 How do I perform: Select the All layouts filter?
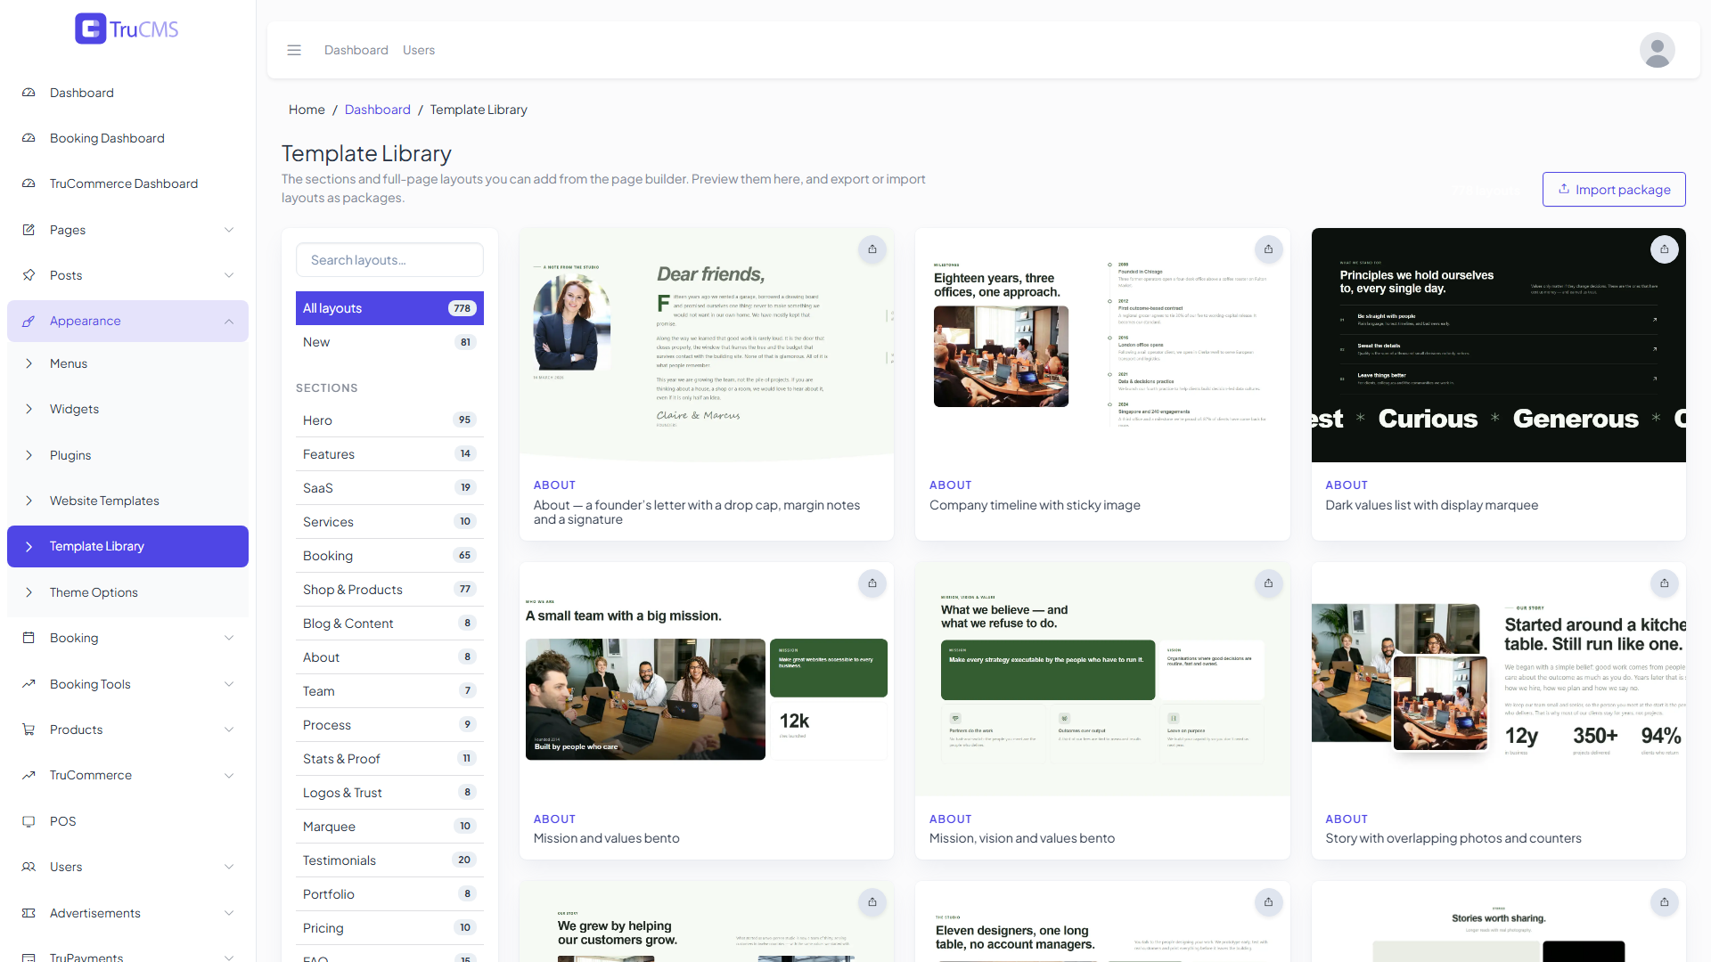(x=389, y=308)
